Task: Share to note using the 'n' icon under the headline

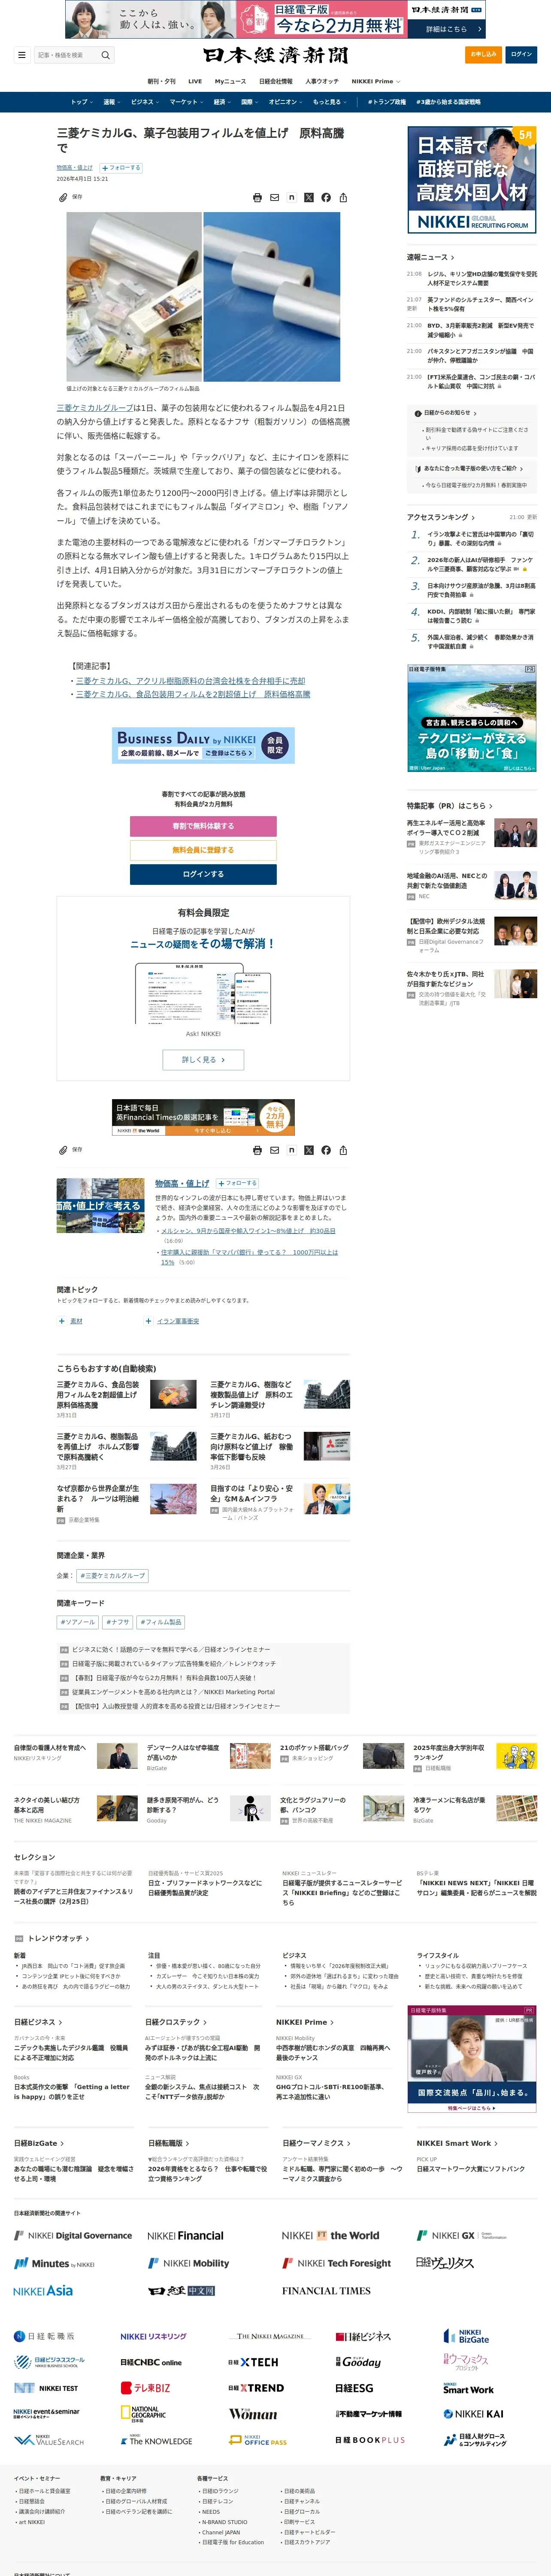Action: (x=291, y=198)
